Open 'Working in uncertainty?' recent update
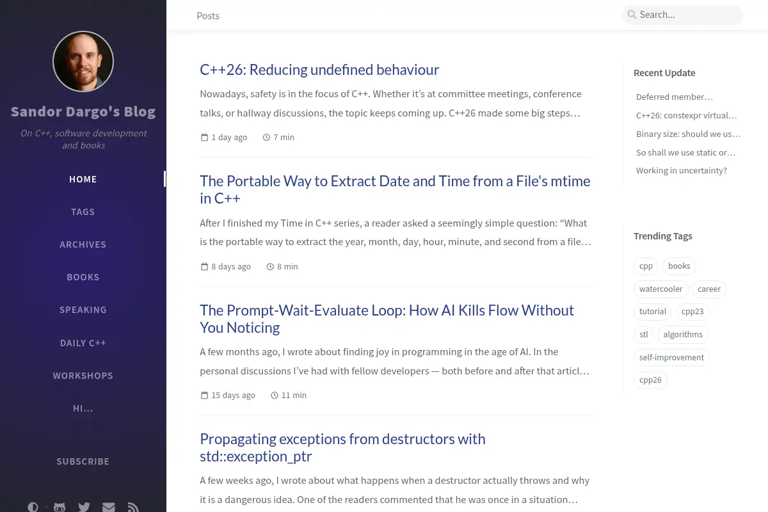The height and width of the screenshot is (512, 768). [682, 171]
